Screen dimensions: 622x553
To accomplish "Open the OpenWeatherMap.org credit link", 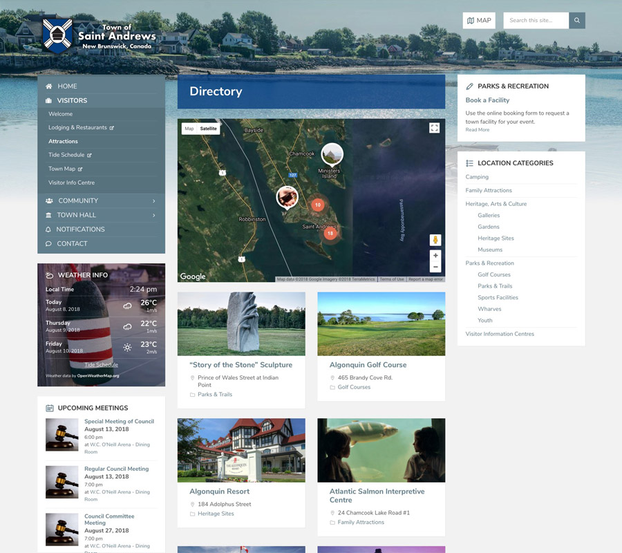I will tap(98, 375).
